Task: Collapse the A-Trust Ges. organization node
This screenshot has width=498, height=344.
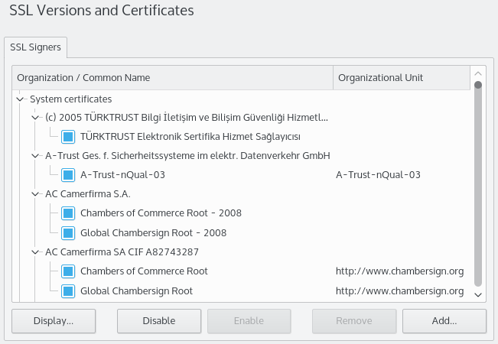Action: (35, 156)
